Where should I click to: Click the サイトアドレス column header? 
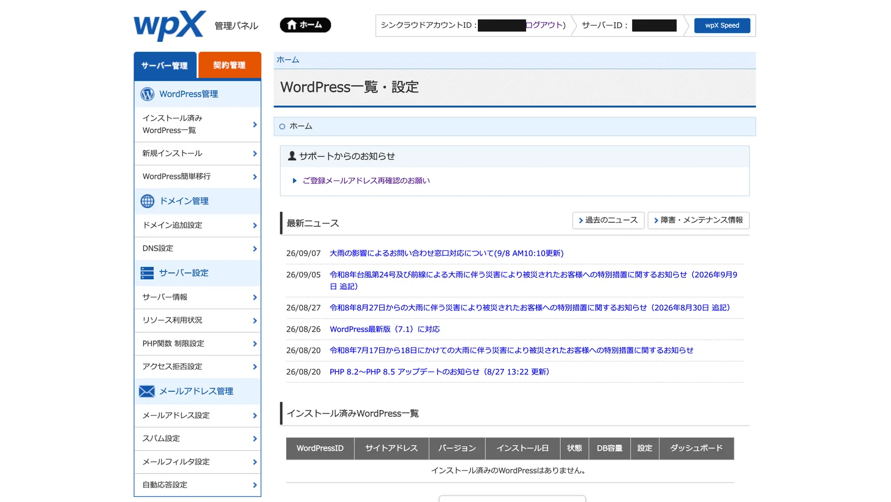click(x=391, y=449)
